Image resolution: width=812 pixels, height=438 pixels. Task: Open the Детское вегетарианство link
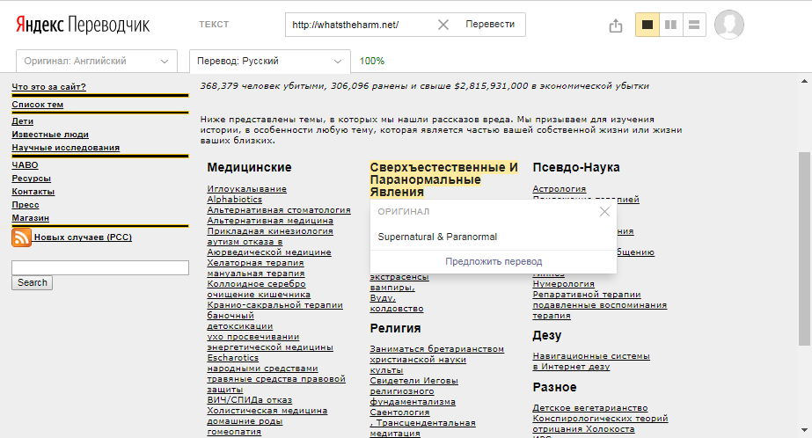590,408
